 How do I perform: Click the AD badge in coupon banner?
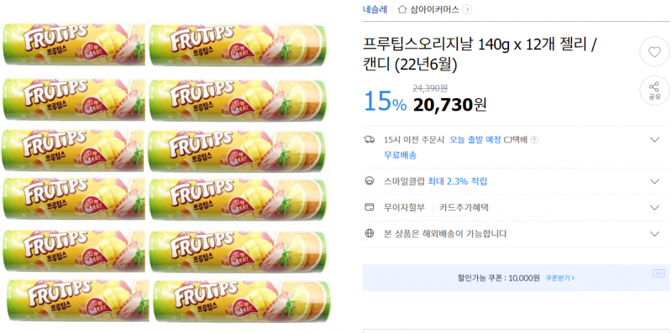pyautogui.click(x=659, y=273)
